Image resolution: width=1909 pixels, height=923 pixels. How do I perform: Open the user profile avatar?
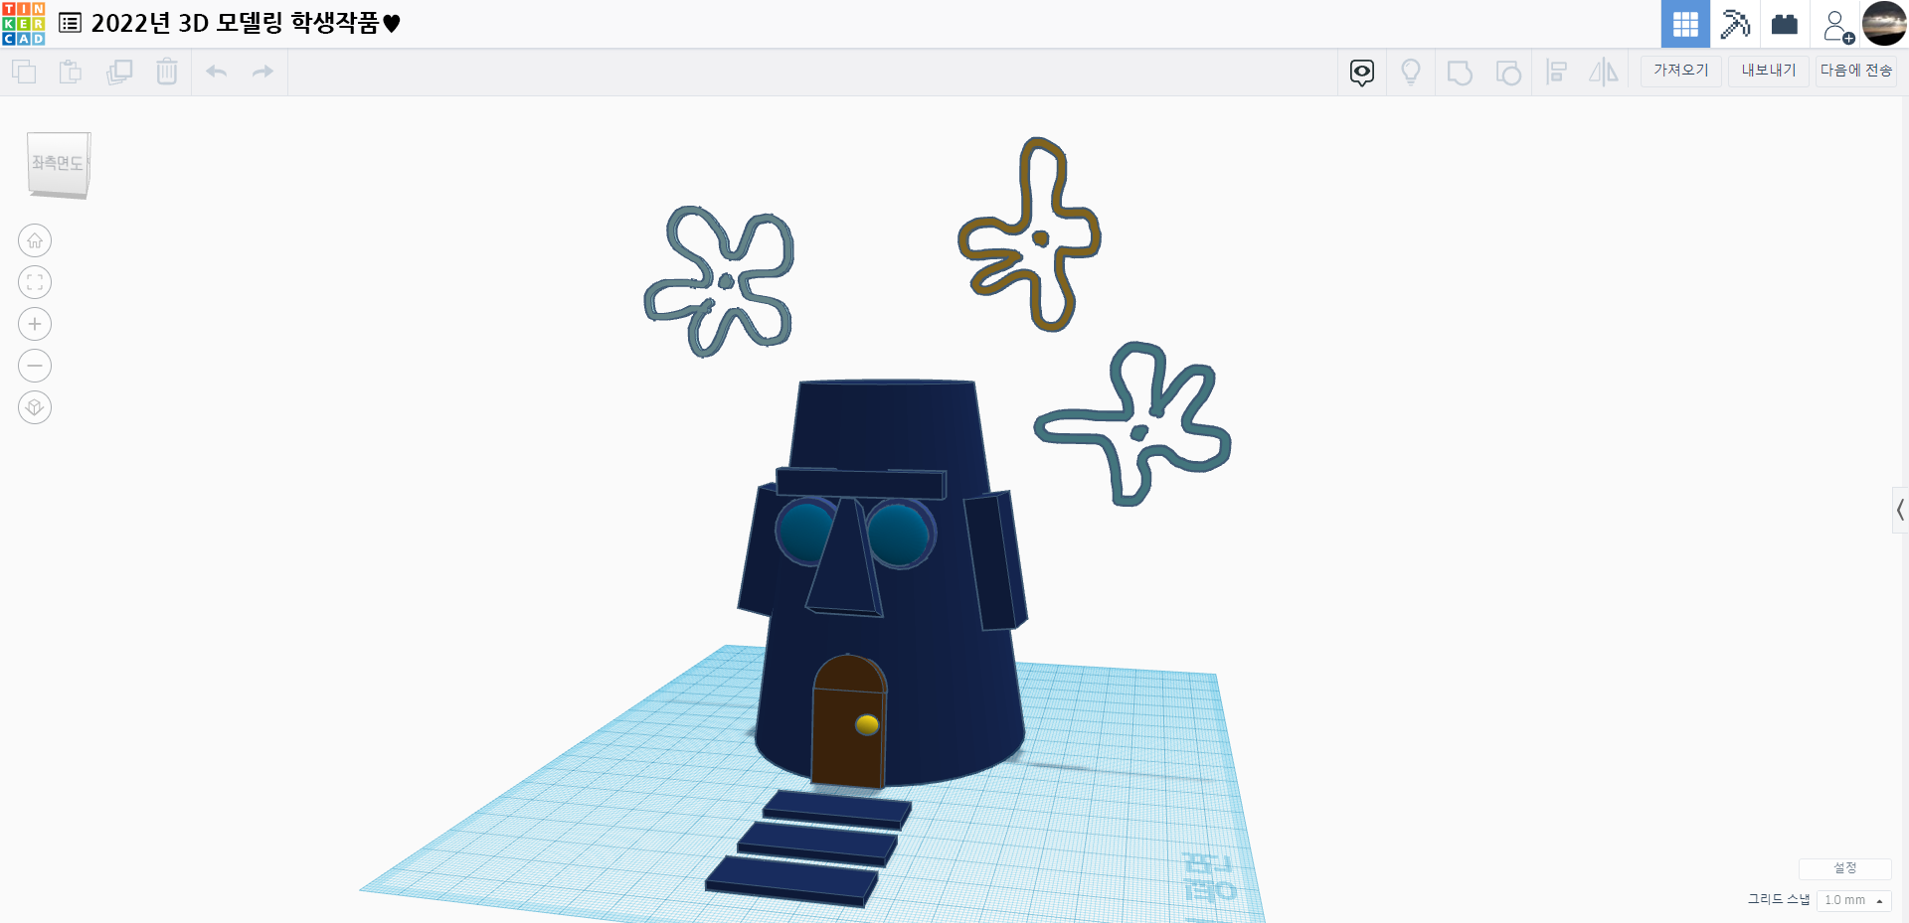click(x=1884, y=24)
